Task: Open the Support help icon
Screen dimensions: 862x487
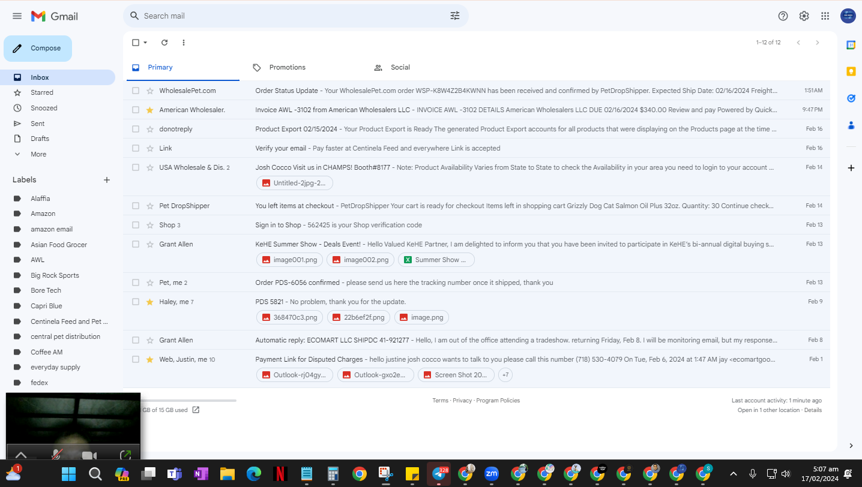Action: (x=783, y=16)
